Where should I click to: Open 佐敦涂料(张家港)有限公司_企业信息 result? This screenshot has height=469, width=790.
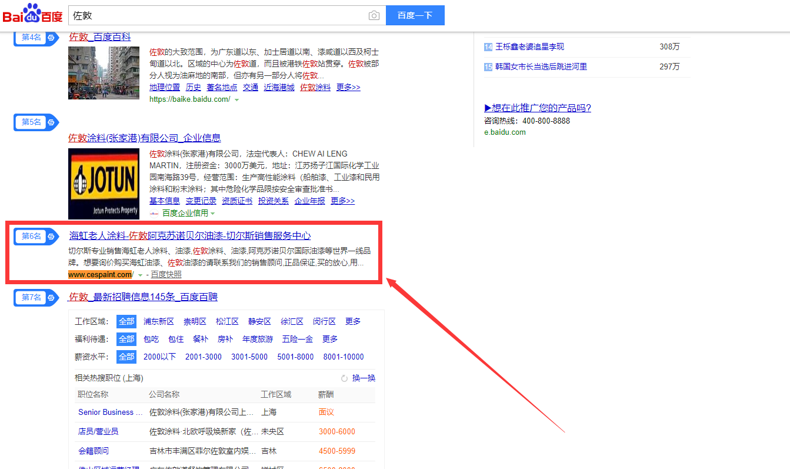coord(145,138)
